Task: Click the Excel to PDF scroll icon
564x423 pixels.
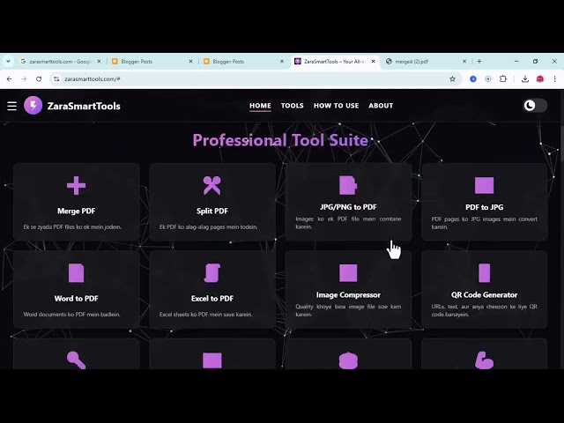Action: click(x=212, y=273)
